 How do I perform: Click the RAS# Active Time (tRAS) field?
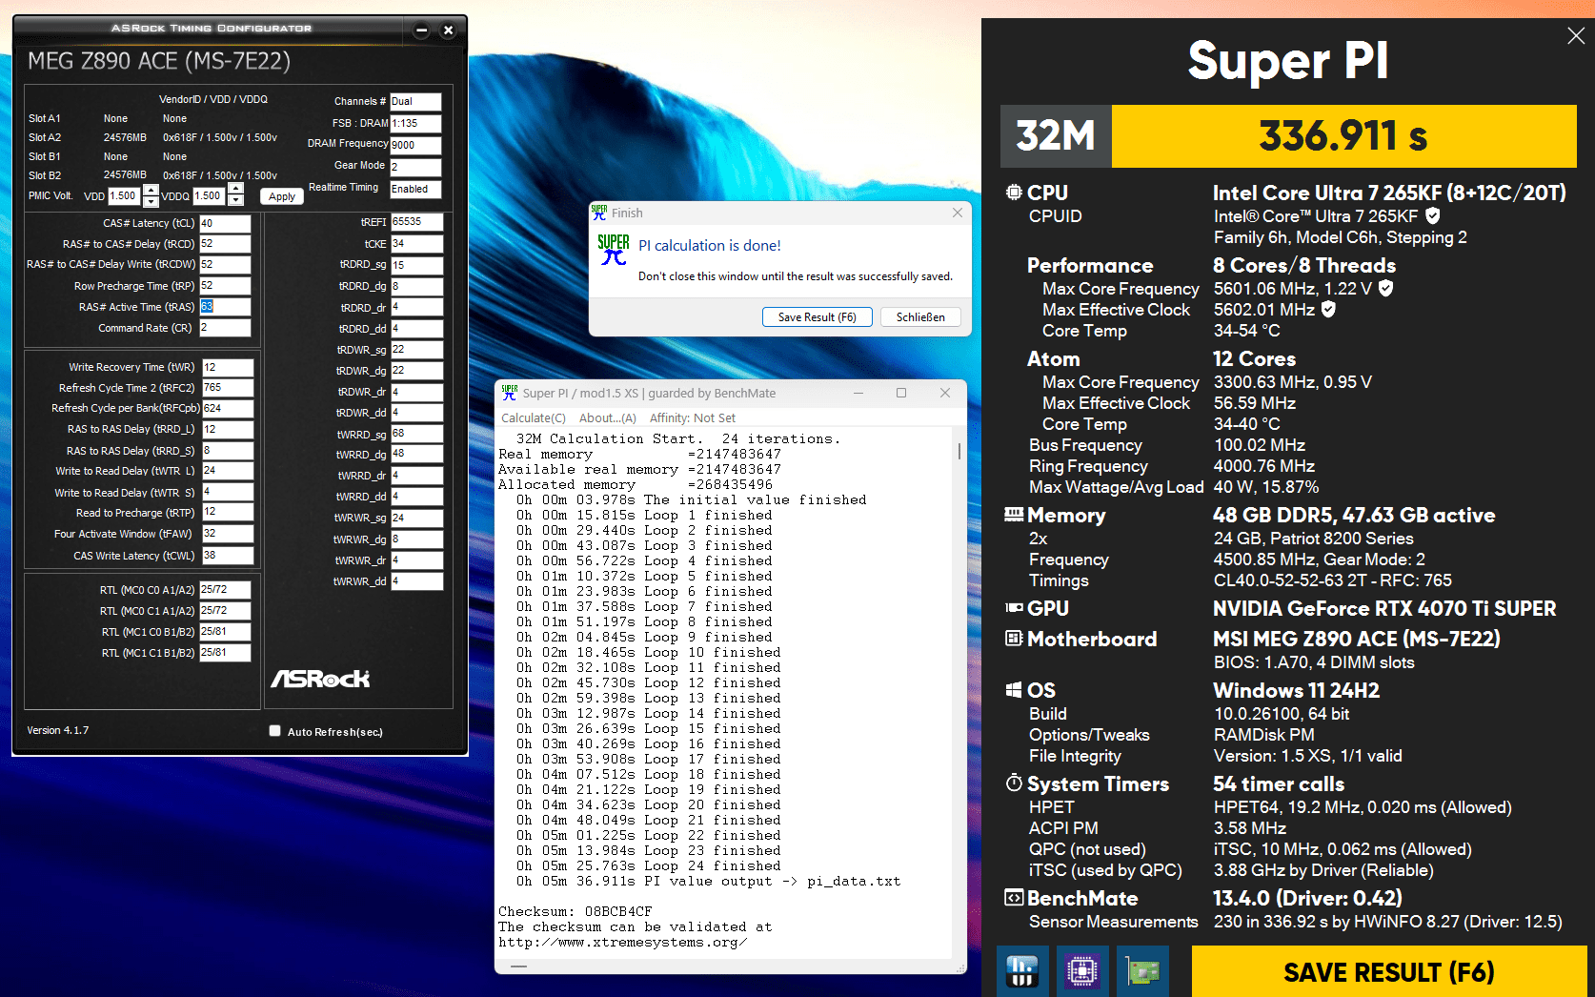225,307
